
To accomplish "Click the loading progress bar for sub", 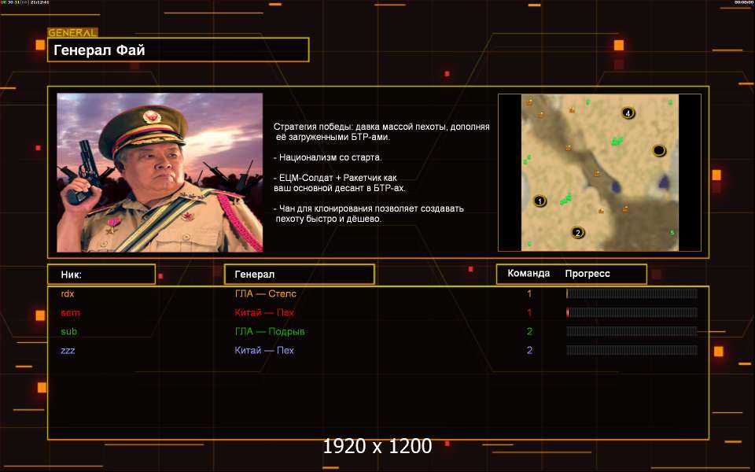I will pyautogui.click(x=632, y=331).
